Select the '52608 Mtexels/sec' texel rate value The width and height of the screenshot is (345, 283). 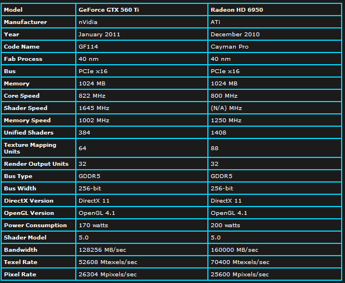pyautogui.click(x=108, y=262)
